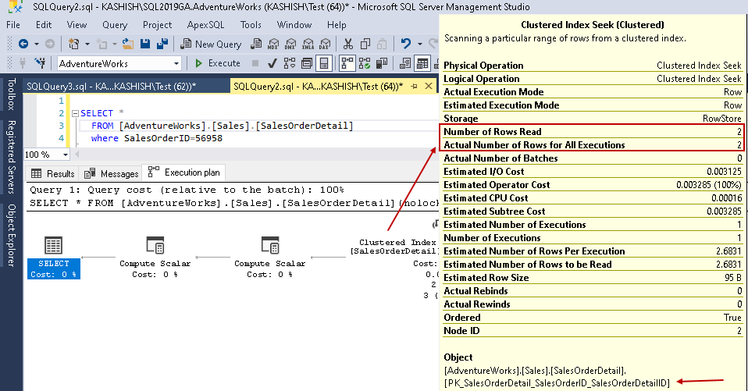Open the Navigate Backward dropdown arrow
The width and height of the screenshot is (748, 391).
point(36,44)
